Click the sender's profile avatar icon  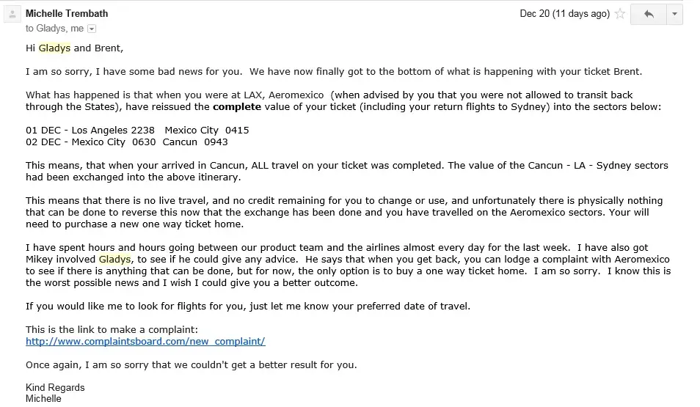[12, 14]
